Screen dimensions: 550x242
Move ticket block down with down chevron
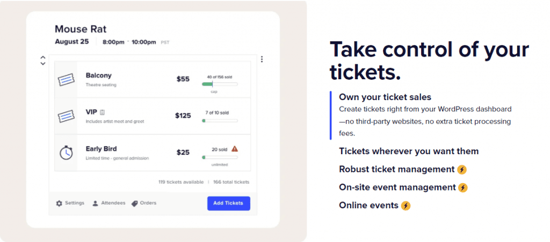[43, 64]
